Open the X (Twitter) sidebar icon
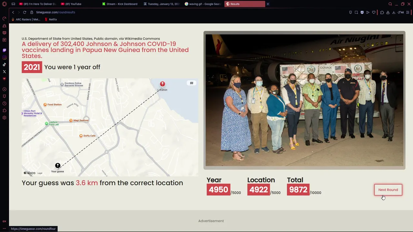 [x=5, y=72]
